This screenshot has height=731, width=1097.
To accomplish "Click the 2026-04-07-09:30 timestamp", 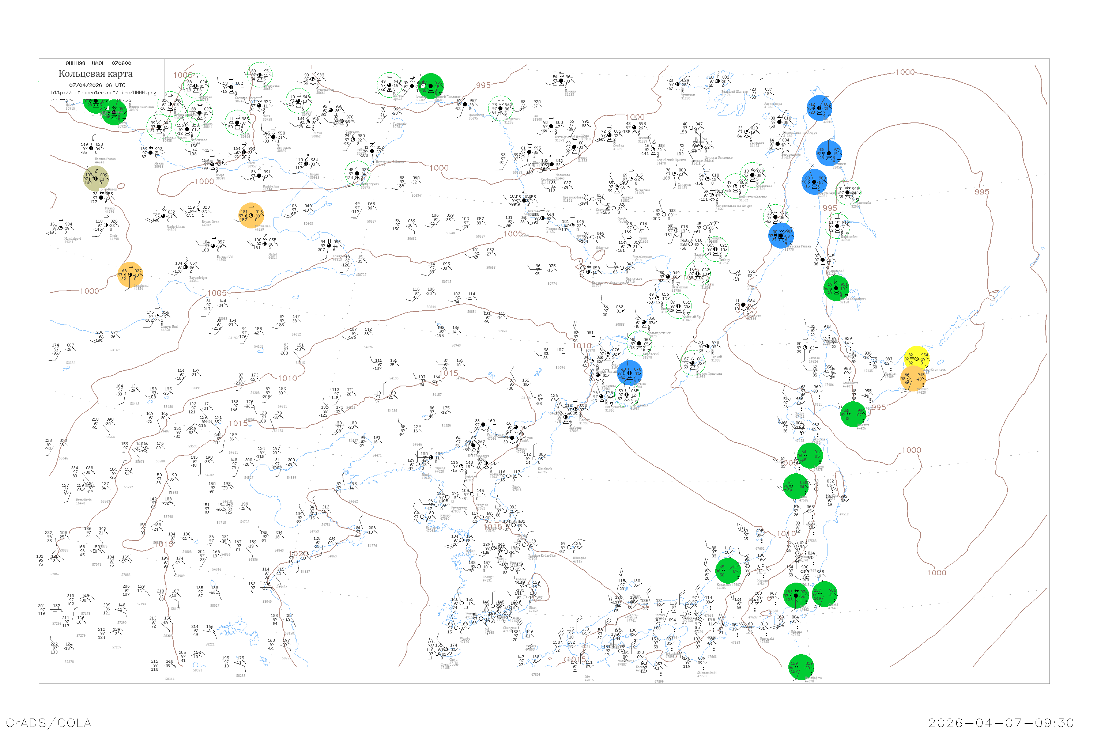I will (1001, 723).
